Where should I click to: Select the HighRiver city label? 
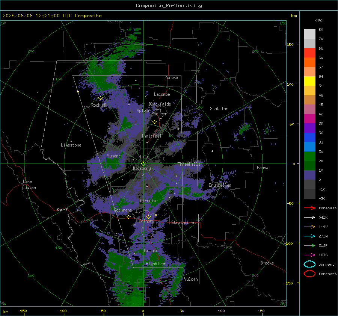(155, 264)
